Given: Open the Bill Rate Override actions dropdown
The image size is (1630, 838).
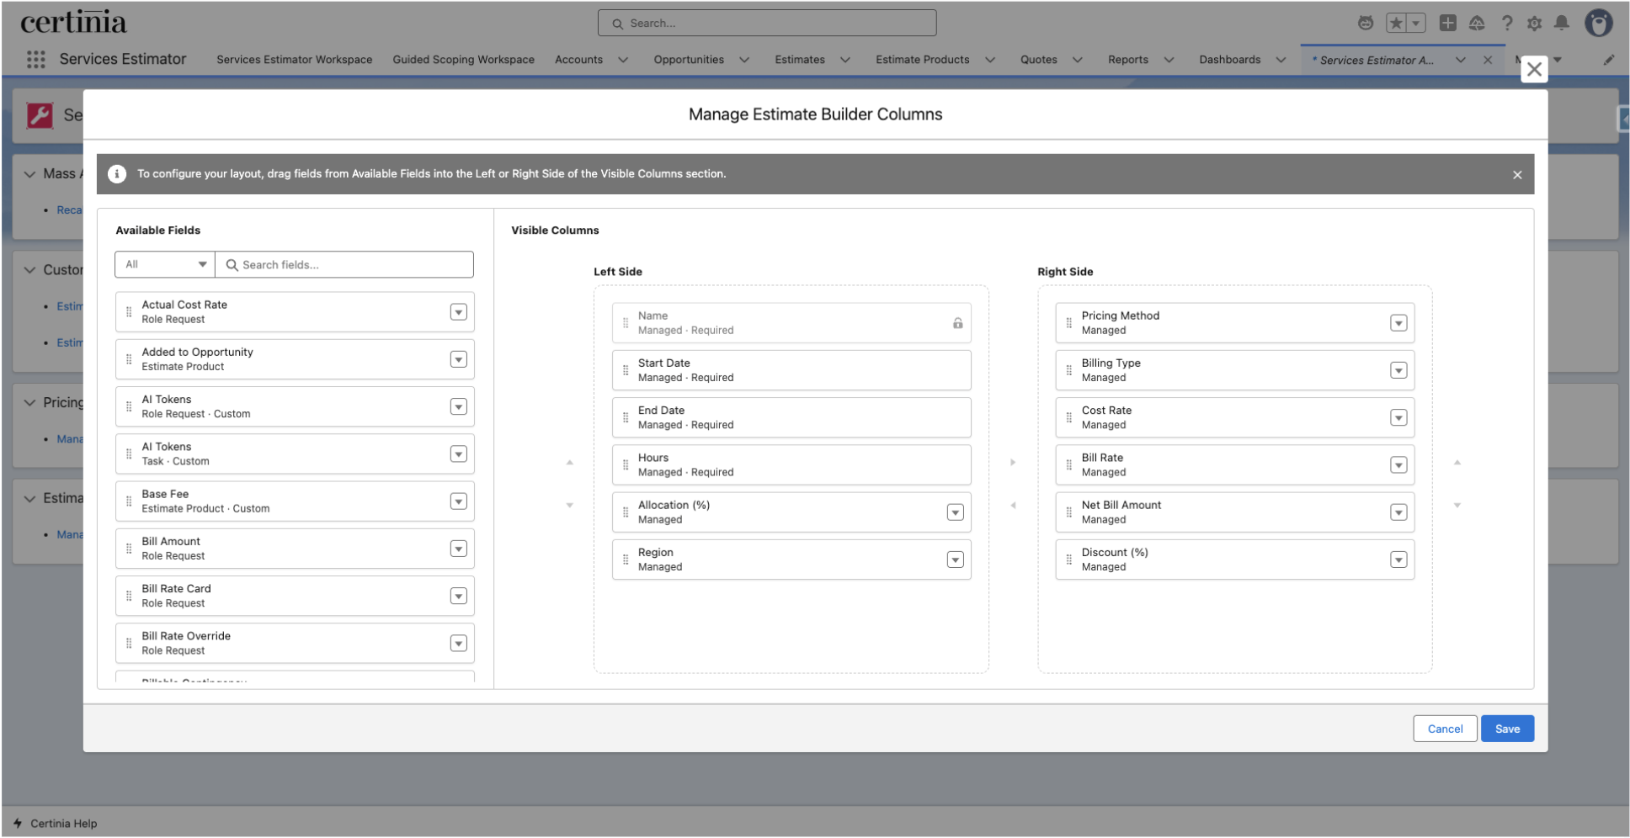Looking at the screenshot, I should (x=458, y=644).
